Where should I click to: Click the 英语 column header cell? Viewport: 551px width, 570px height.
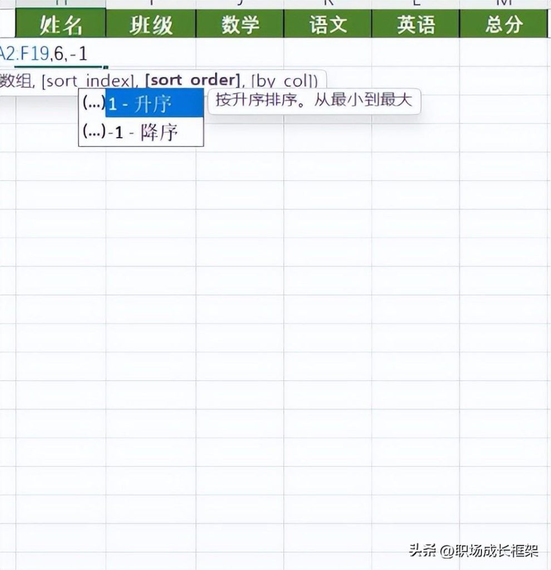417,24
